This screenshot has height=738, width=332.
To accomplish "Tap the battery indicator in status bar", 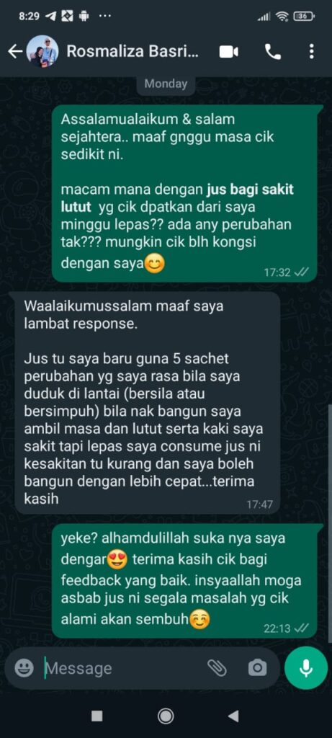I will (x=303, y=16).
